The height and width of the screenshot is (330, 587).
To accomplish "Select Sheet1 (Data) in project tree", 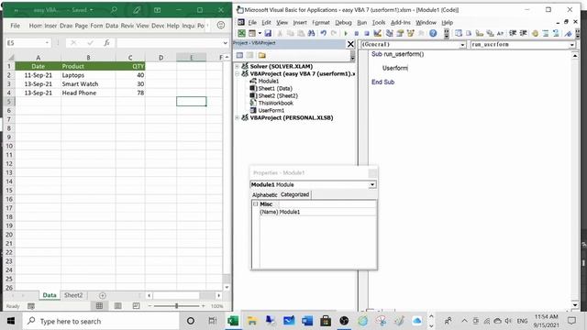I will [x=275, y=88].
